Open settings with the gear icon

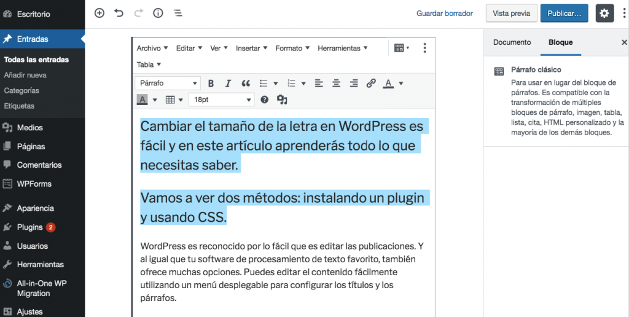pyautogui.click(x=604, y=13)
